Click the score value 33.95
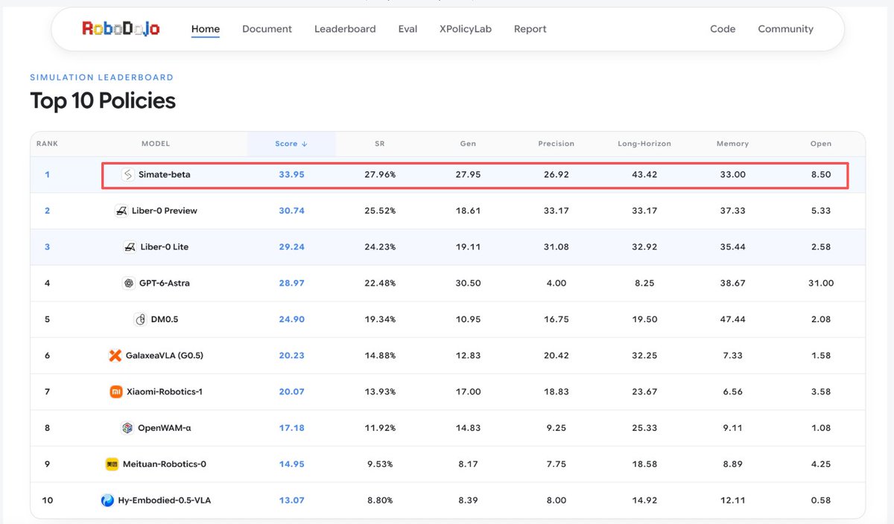This screenshot has width=894, height=524. click(291, 175)
